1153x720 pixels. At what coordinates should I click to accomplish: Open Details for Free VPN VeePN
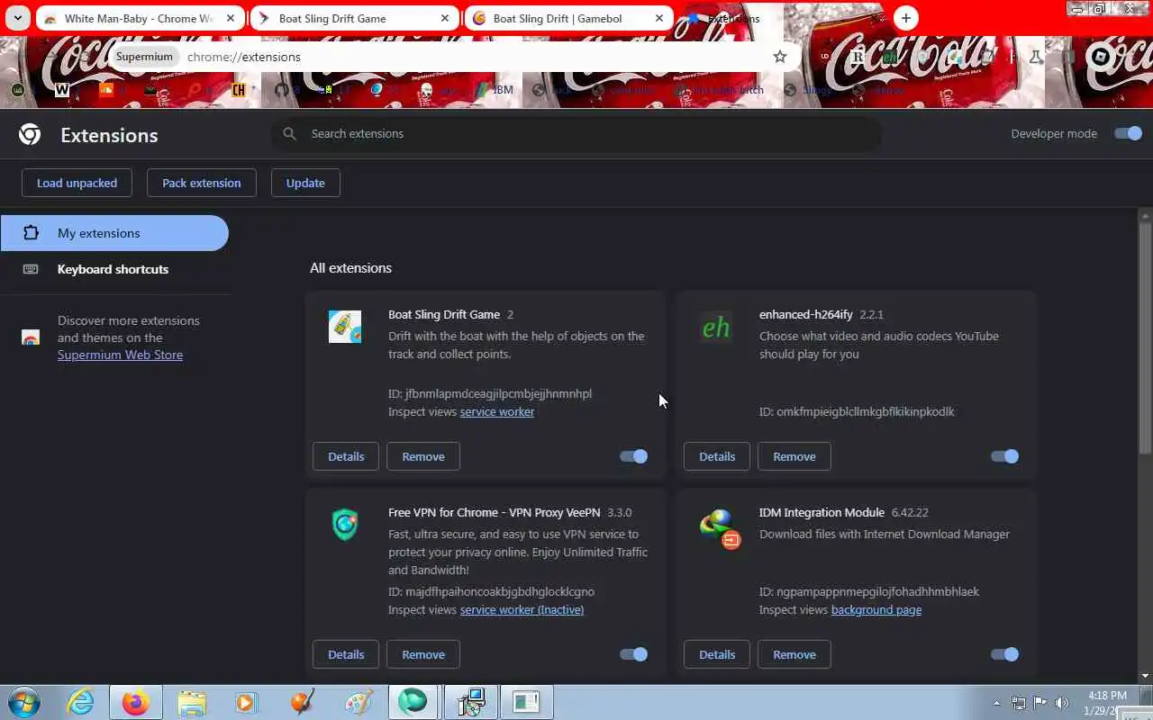coord(346,654)
